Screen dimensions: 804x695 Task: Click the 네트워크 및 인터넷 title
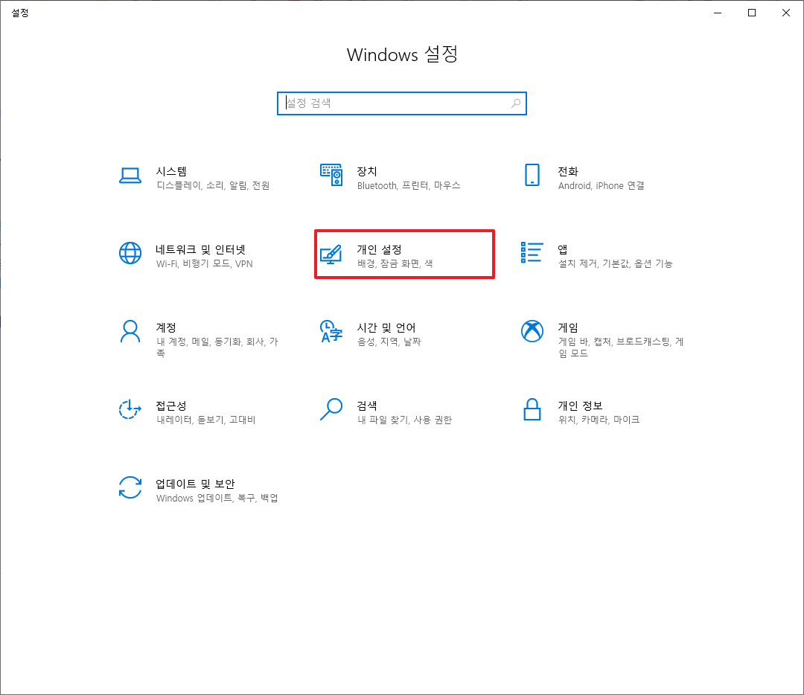(x=201, y=249)
